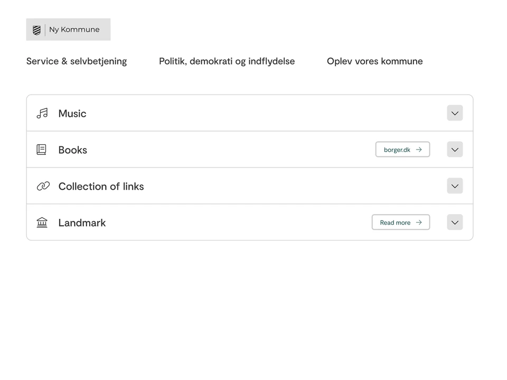507x380 pixels.
Task: Click the music note icon
Action: click(x=42, y=113)
